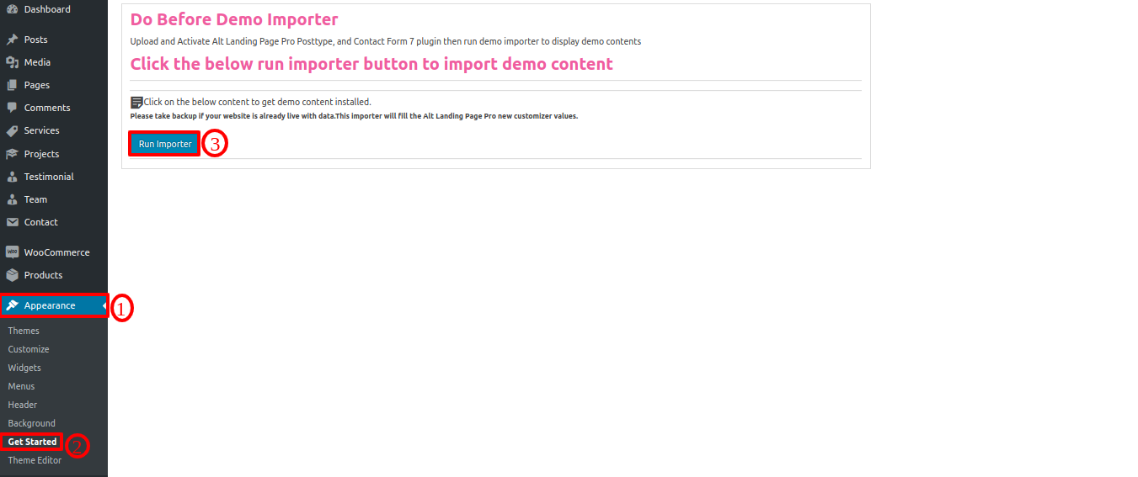Click the Products box icon
Screen dimensions: 1138x477
pyautogui.click(x=12, y=275)
